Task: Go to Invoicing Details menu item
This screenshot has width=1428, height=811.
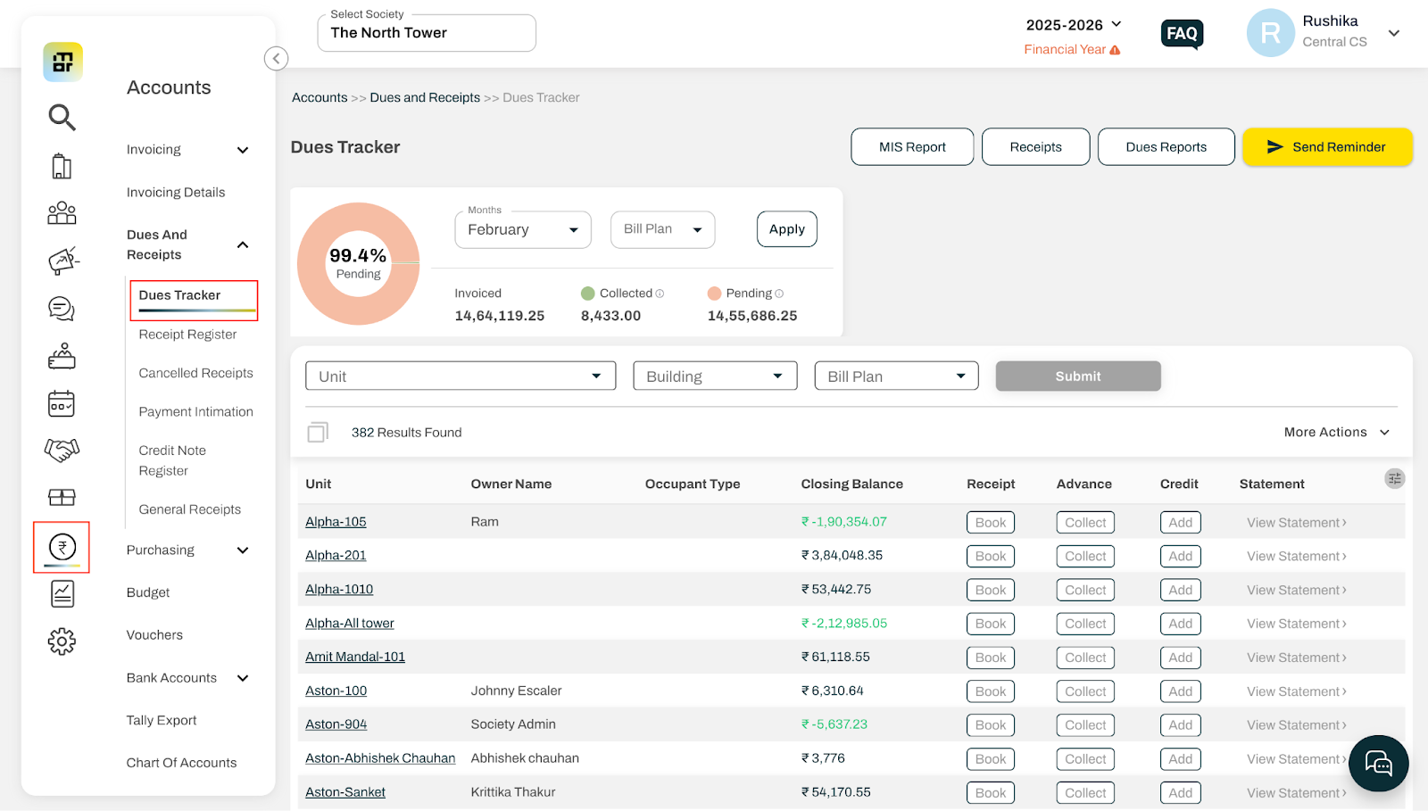Action: coord(176,192)
